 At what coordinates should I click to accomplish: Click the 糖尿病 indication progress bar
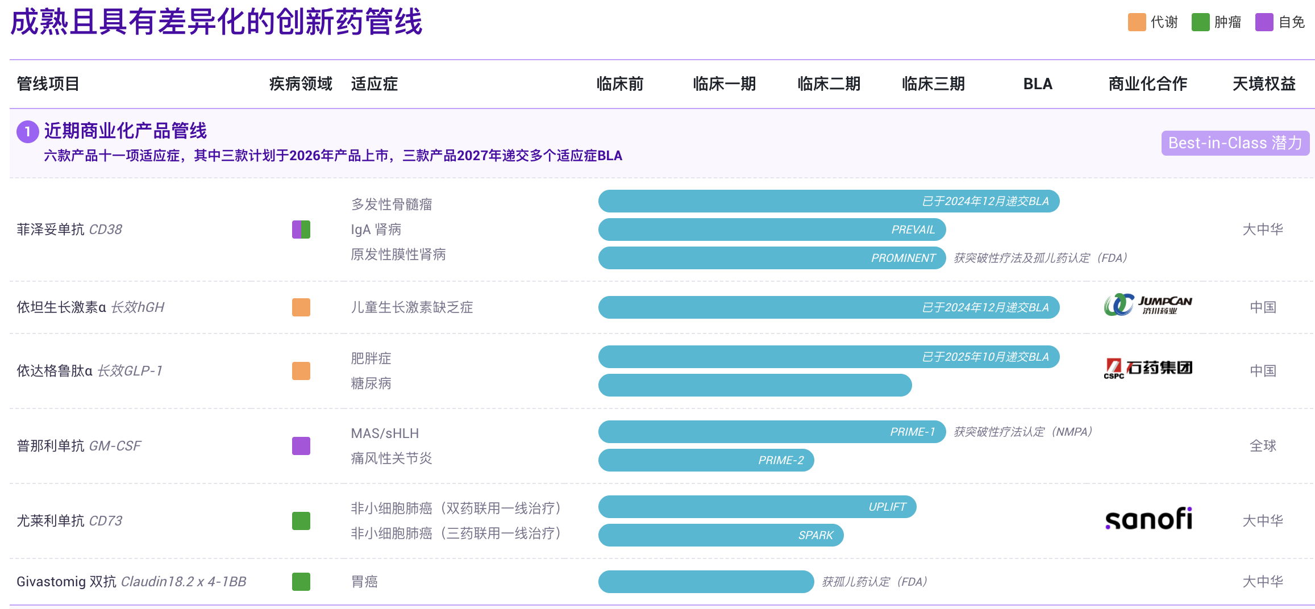[755, 385]
